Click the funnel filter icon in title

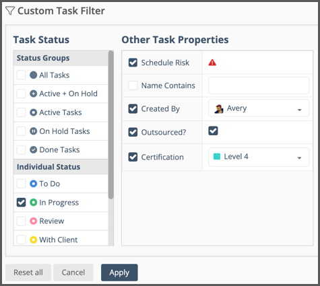pos(10,11)
